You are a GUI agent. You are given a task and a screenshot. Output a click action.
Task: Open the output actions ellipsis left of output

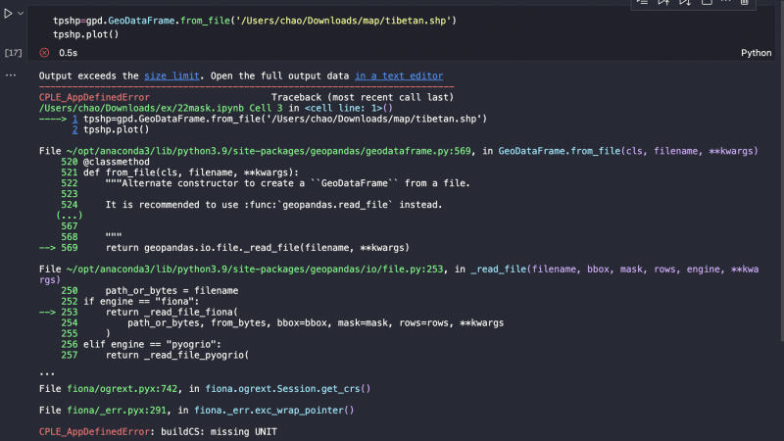click(x=12, y=75)
